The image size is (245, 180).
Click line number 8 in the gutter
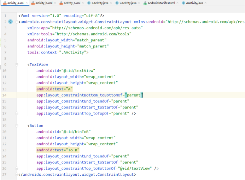(5, 58)
